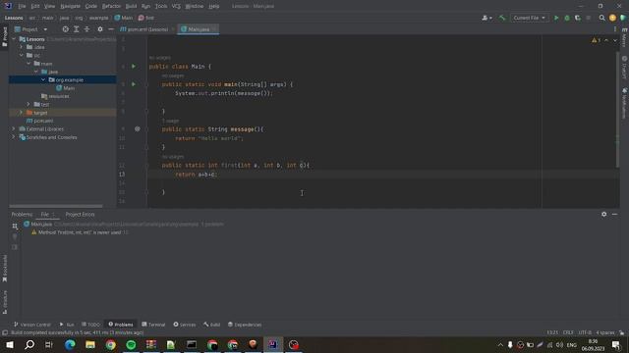629x353 pixels.
Task: Run main method from gutter arrow
Action: click(x=134, y=84)
